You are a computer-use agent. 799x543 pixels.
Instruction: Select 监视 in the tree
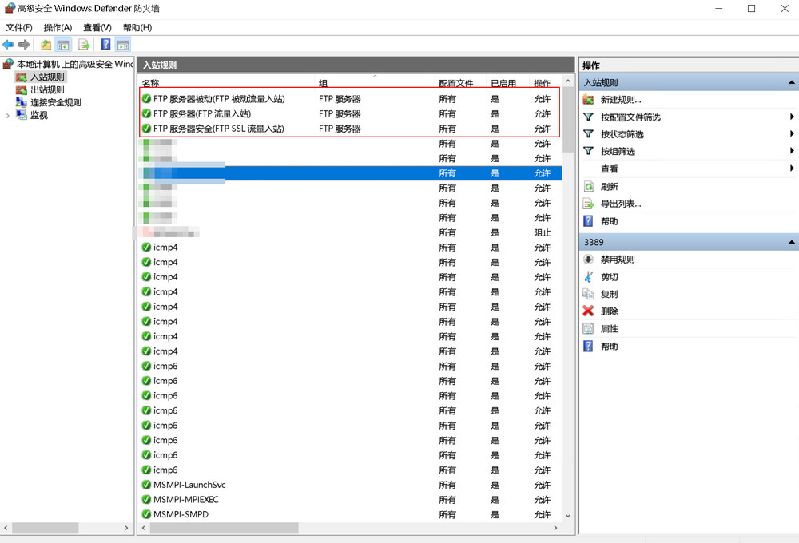[38, 115]
